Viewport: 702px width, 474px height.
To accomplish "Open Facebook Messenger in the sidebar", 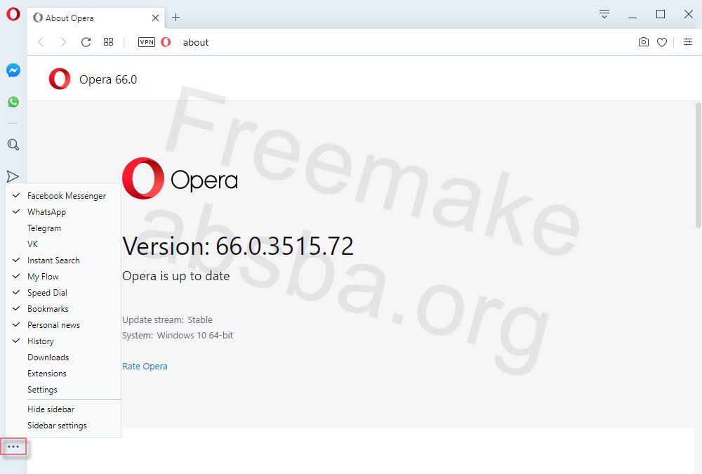I will (x=13, y=70).
